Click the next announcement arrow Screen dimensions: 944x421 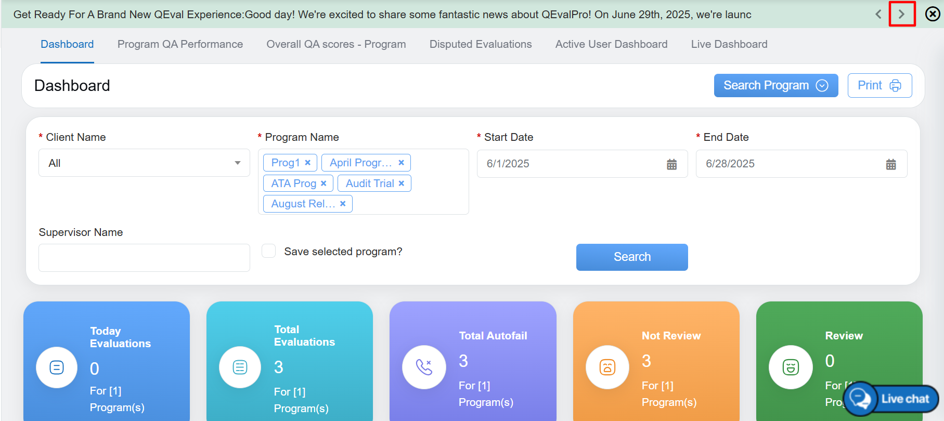(x=901, y=14)
